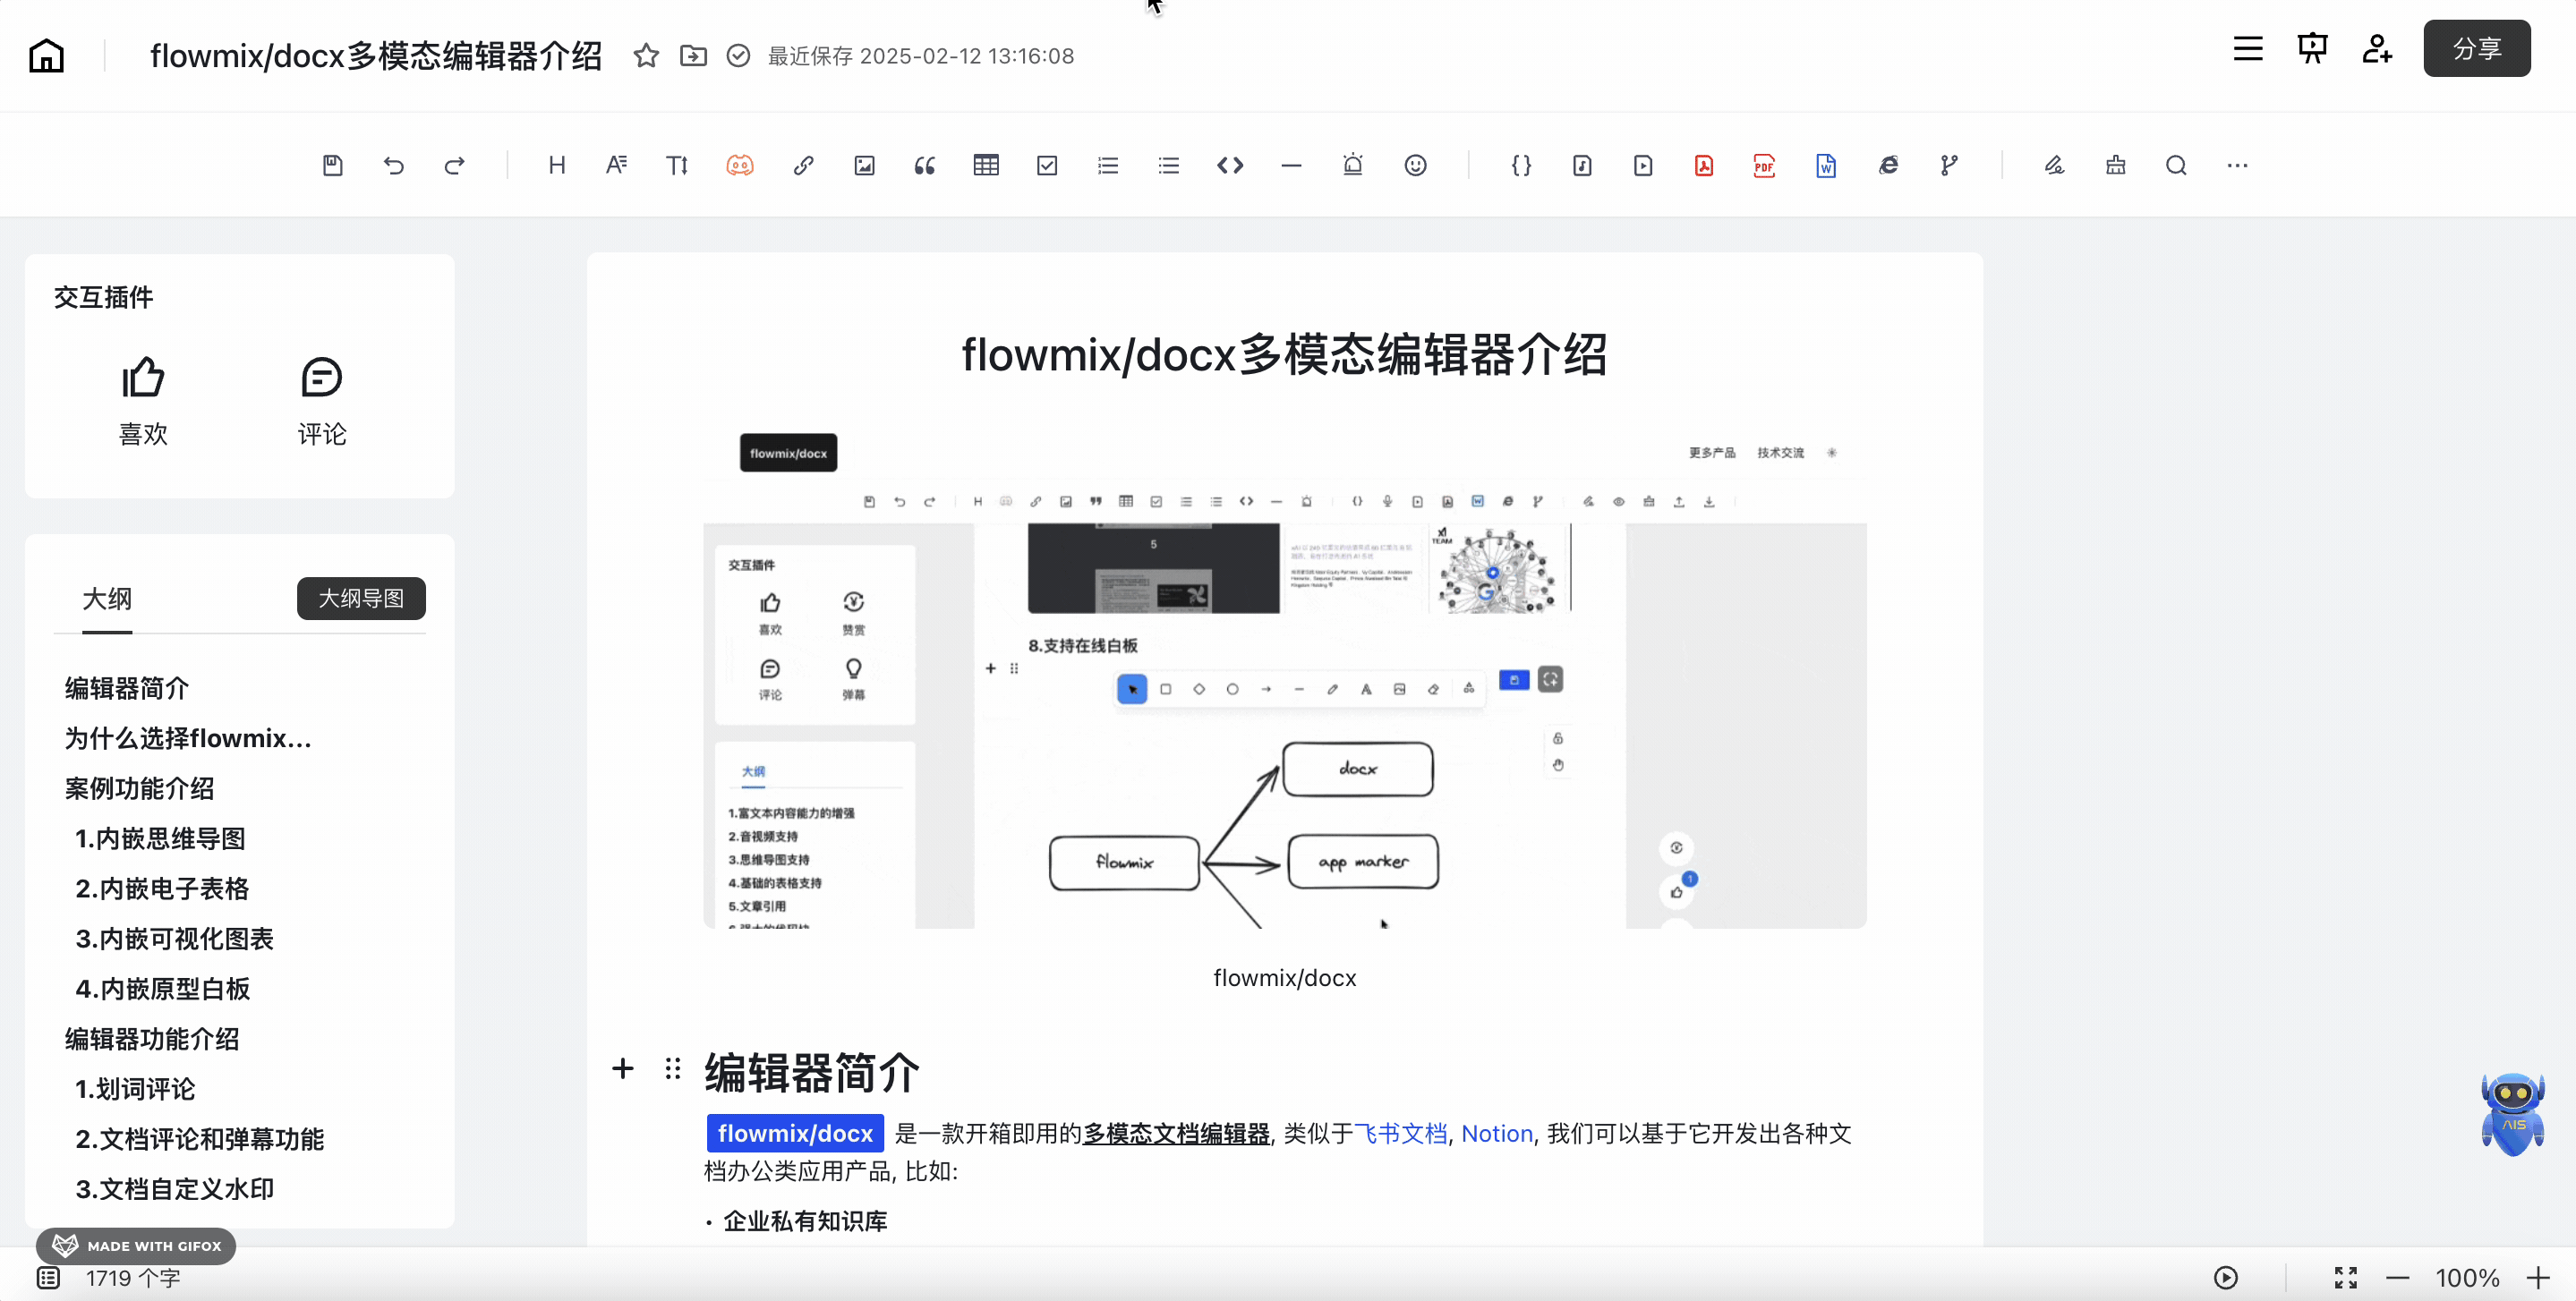Undo the last edit
Viewport: 2576px width, 1301px height.
tap(394, 165)
